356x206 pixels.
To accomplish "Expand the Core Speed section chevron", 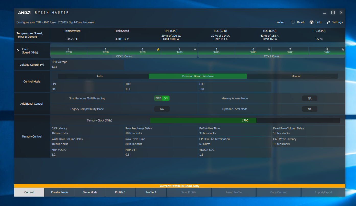I will point(18,51).
